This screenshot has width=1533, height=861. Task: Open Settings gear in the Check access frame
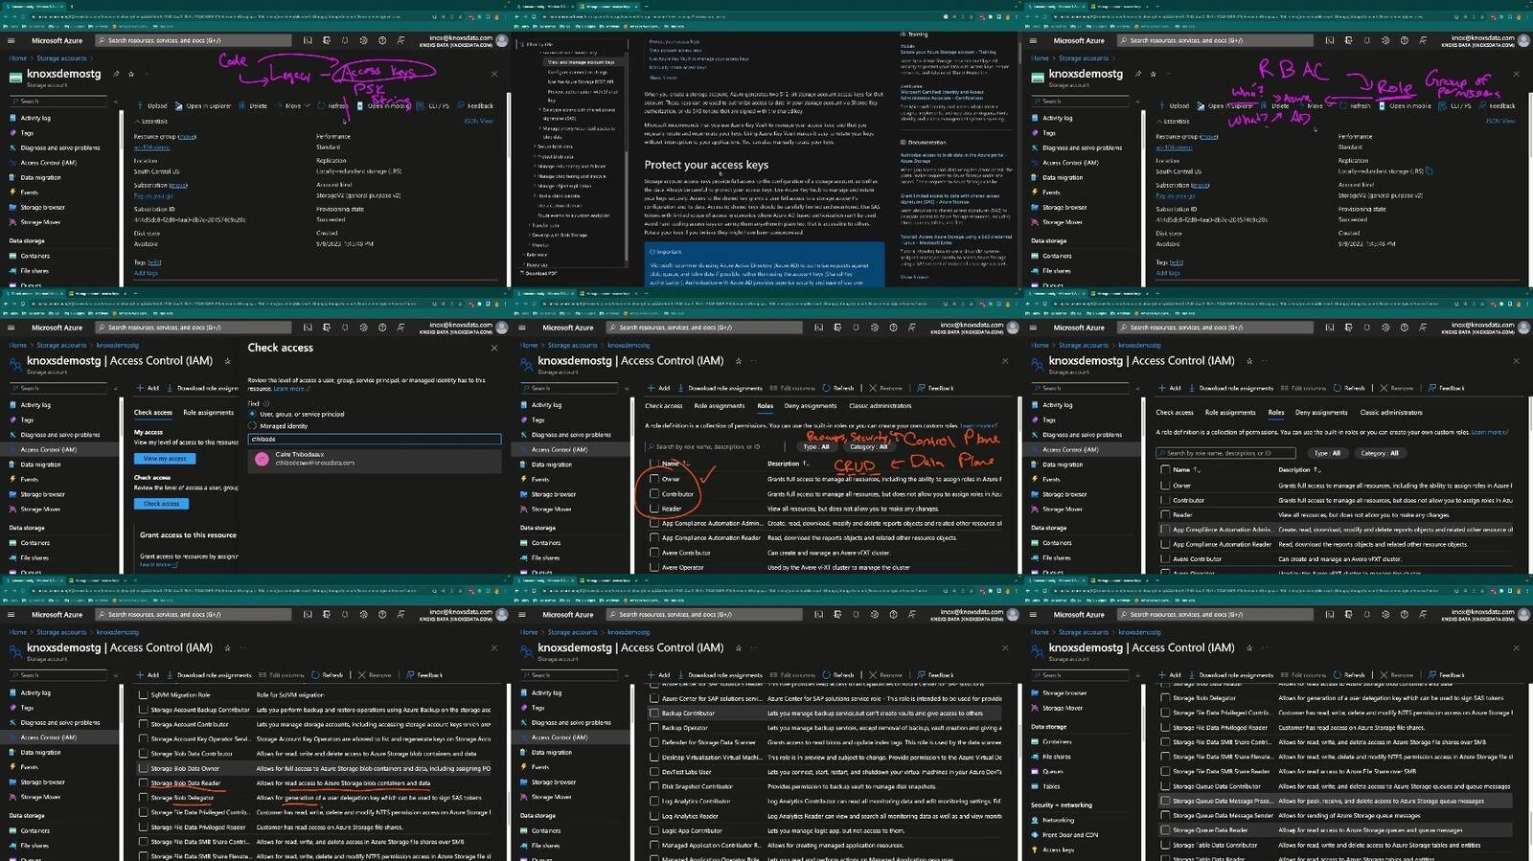tap(363, 328)
